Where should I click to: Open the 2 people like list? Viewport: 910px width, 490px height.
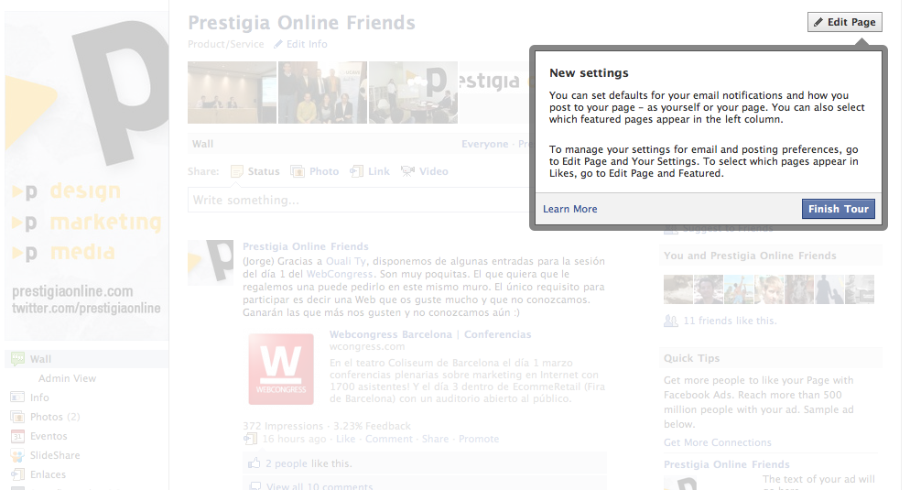287,463
